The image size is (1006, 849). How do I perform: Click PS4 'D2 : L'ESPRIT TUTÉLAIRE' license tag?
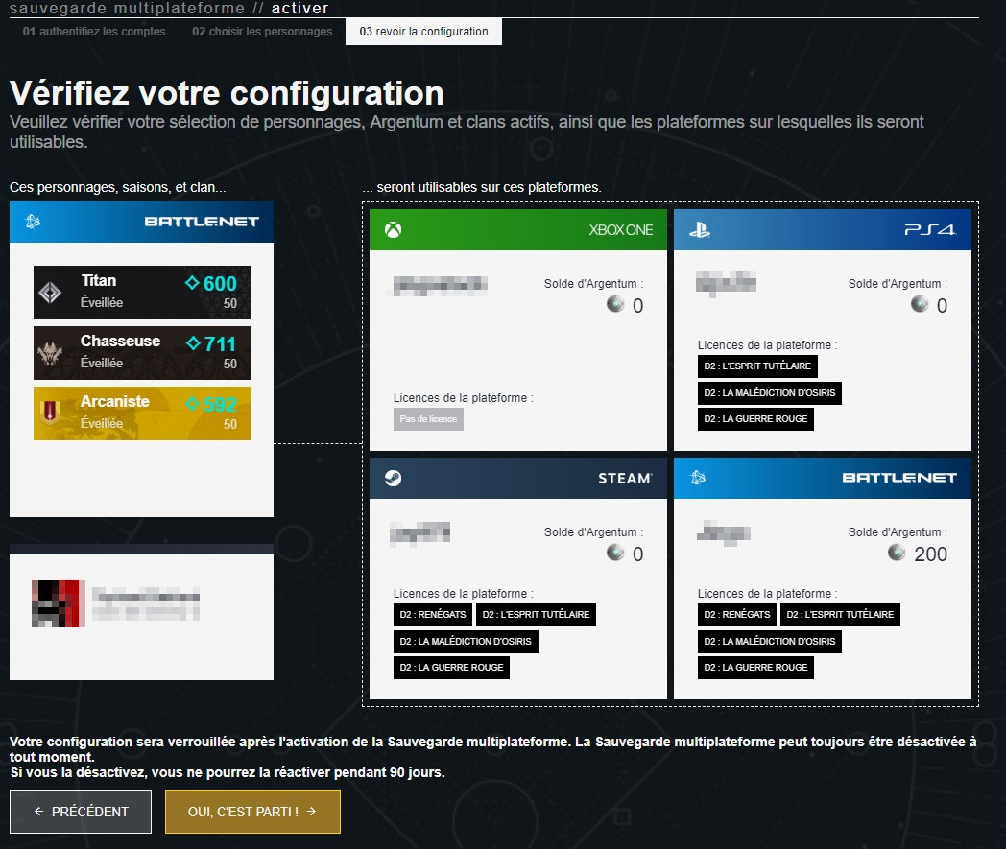pos(757,366)
